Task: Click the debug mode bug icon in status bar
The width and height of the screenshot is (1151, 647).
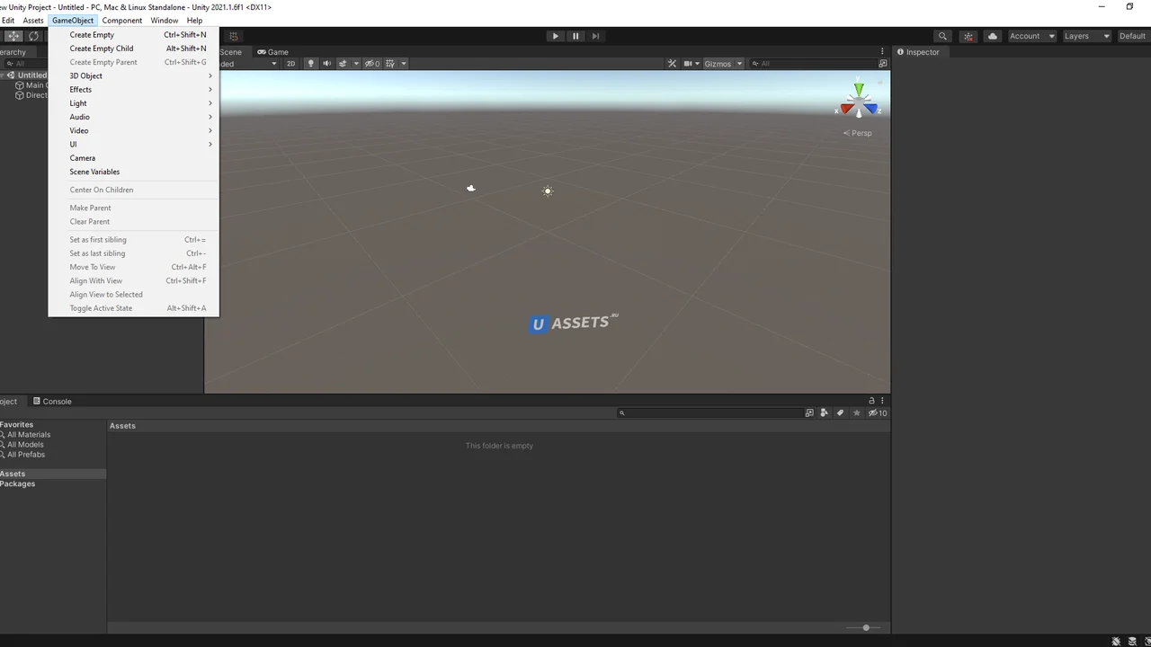Action: coord(1116,641)
